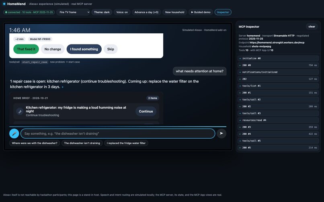324x202 pixels.
Task: Click Skip button
Action: coord(111,49)
